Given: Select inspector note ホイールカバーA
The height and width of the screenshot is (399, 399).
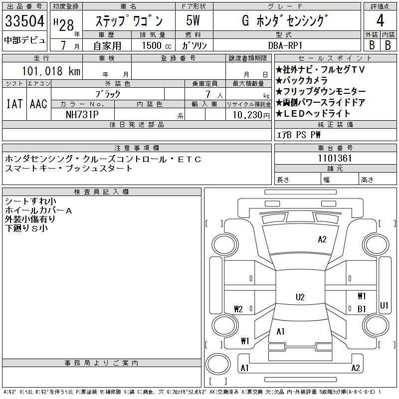Looking at the screenshot, I should (x=38, y=210).
